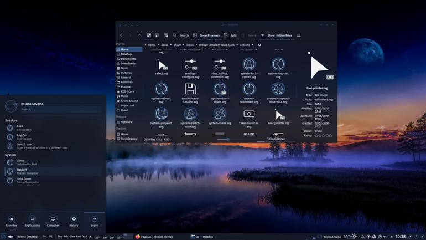Toggle Show Previews in Dolphin toolbar

pos(206,35)
